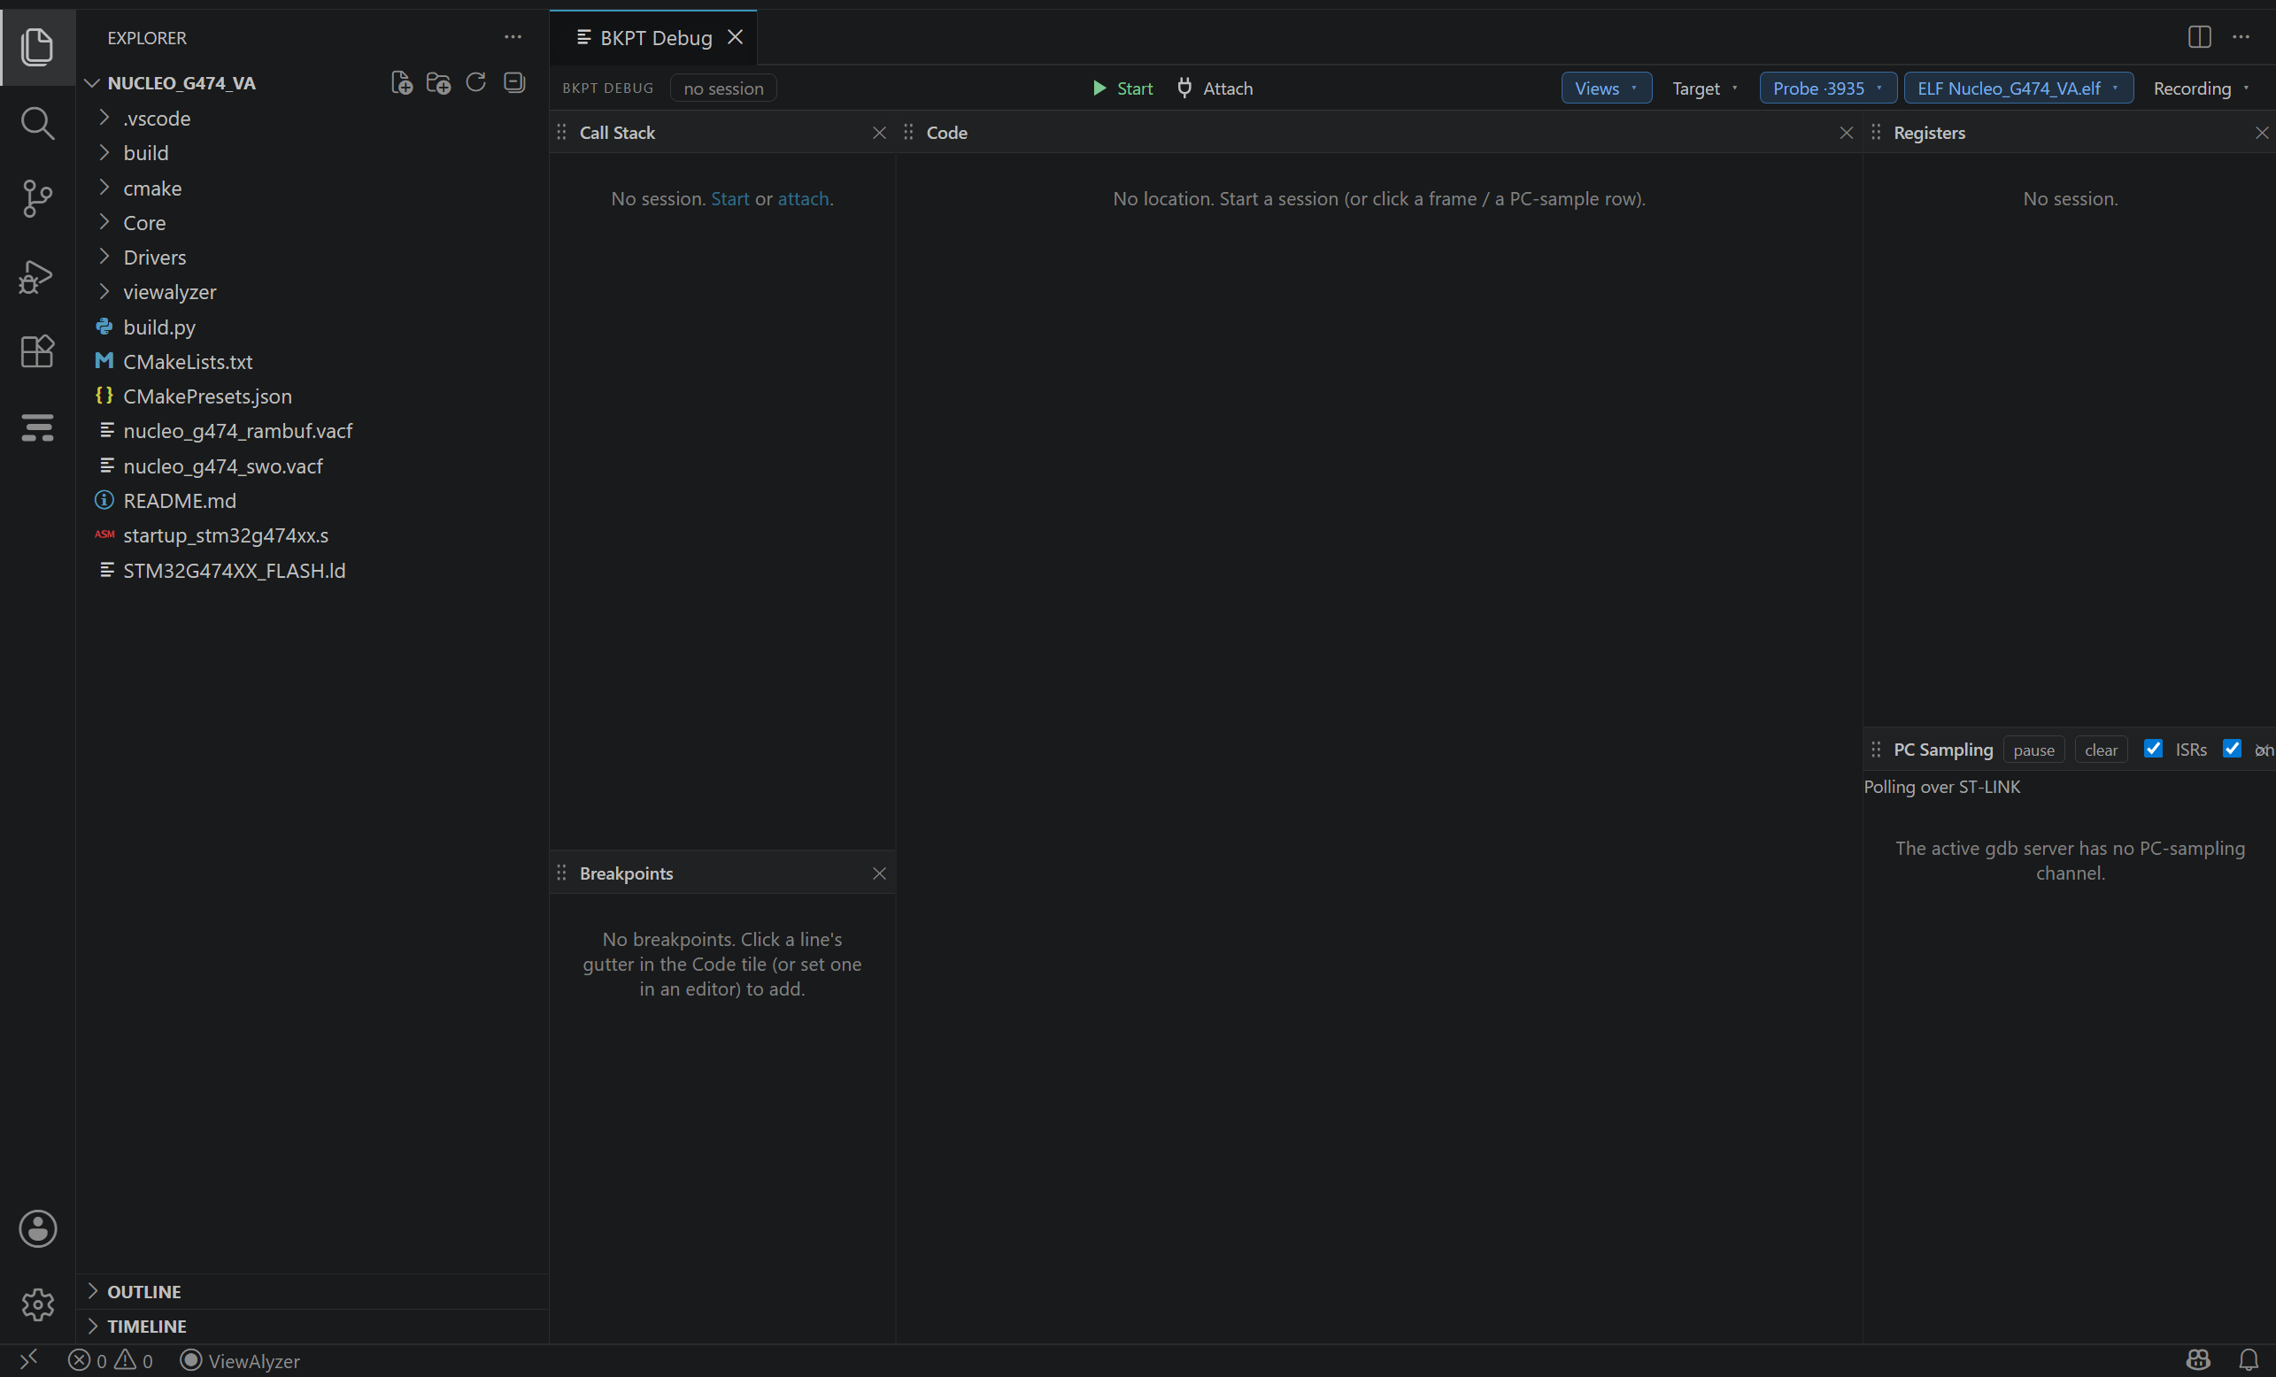Close the BKPT Debug tab
This screenshot has height=1377, width=2276.
tap(736, 37)
